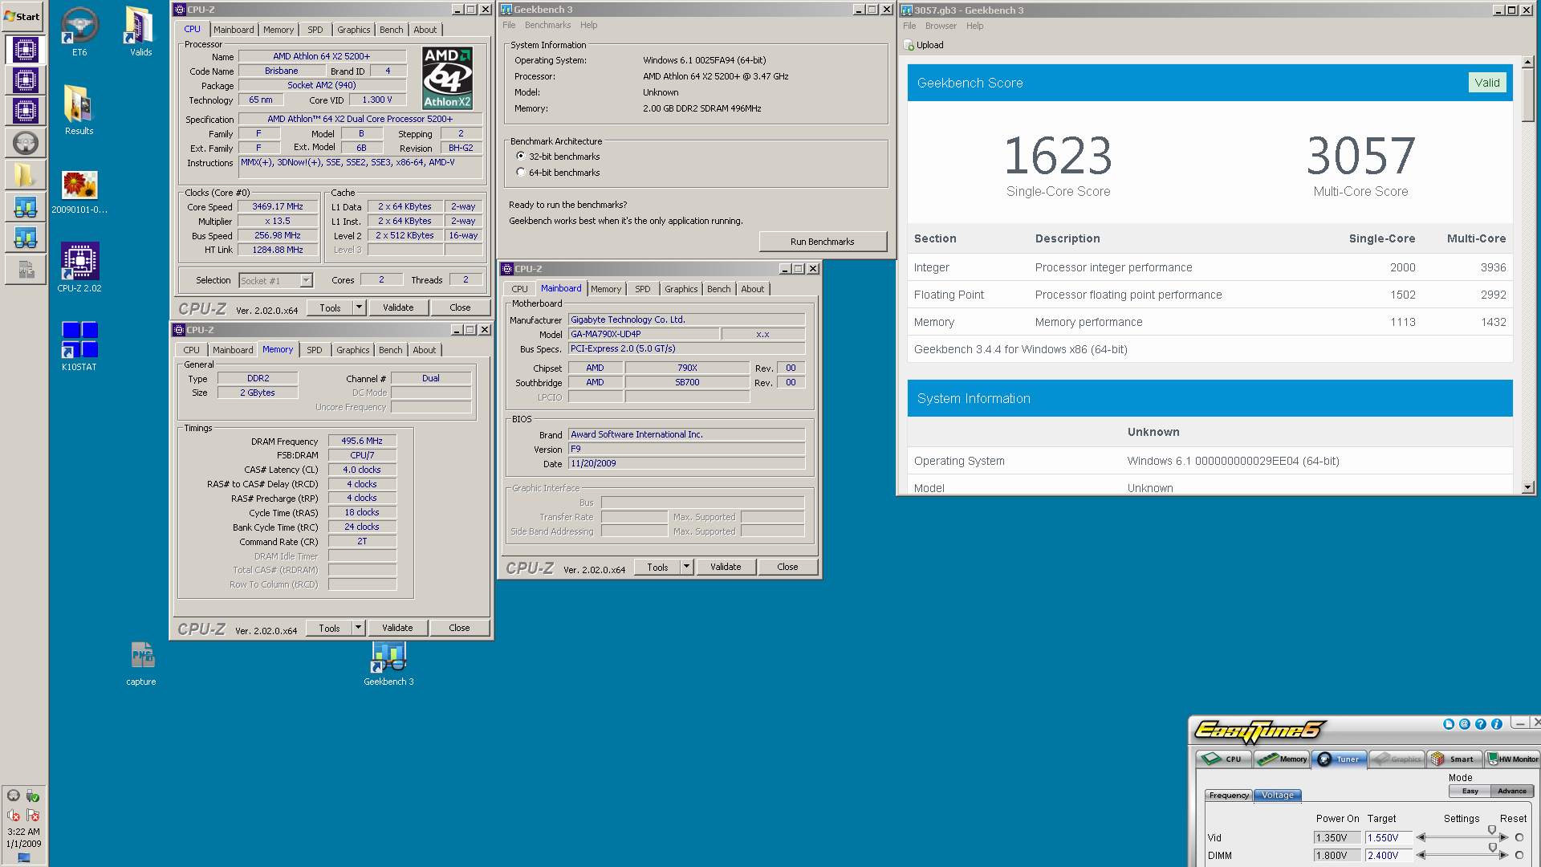Switch EasyTune6 Mode to Advance
The width and height of the screenshot is (1541, 867).
[1512, 792]
